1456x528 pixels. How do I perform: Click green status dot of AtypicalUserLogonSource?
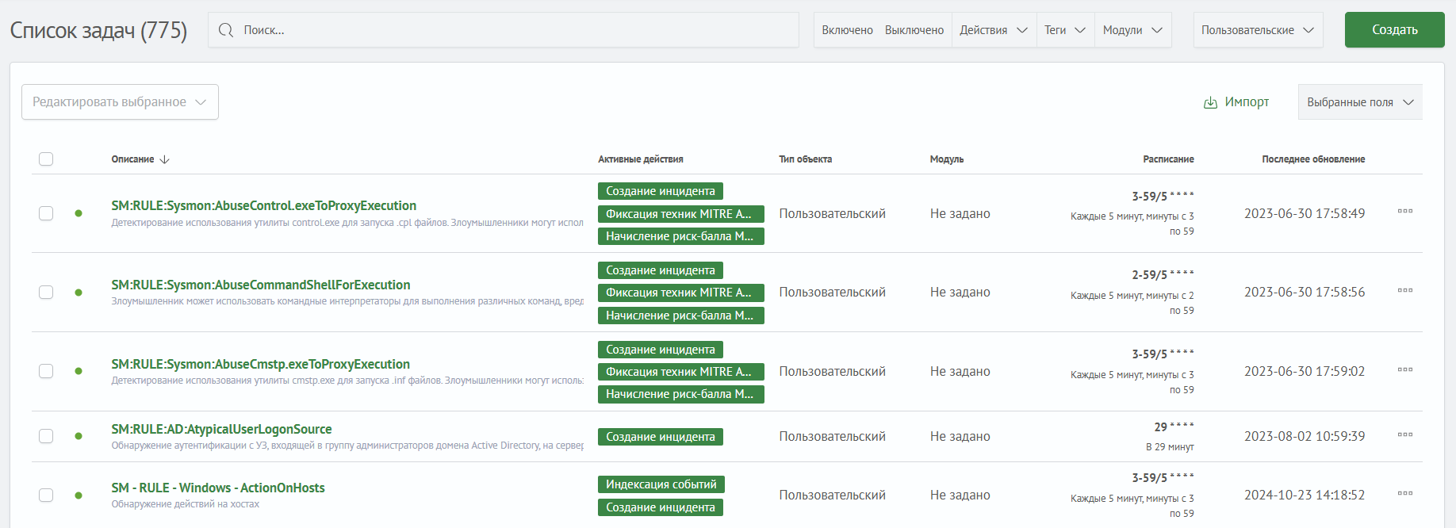pyautogui.click(x=79, y=436)
